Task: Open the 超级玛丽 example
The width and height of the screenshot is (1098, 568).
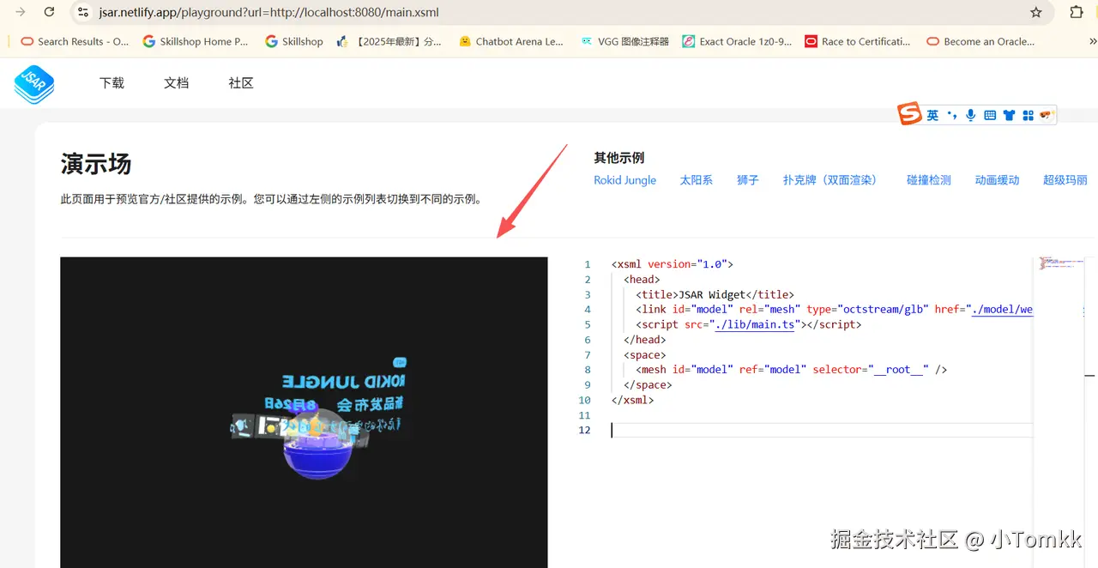Action: pyautogui.click(x=1065, y=180)
